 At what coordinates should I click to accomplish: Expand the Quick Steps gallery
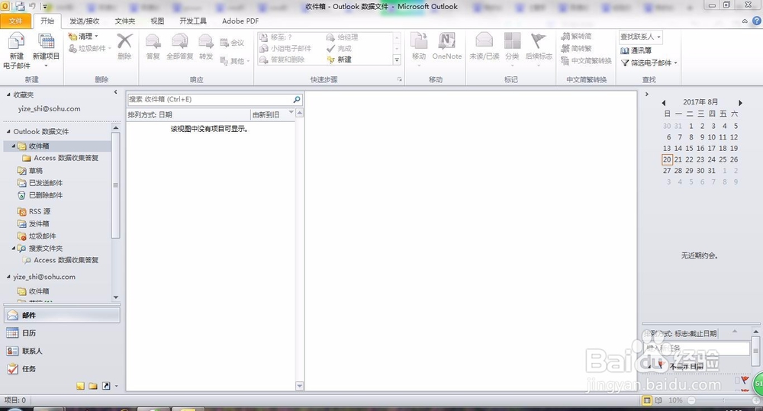coord(397,59)
